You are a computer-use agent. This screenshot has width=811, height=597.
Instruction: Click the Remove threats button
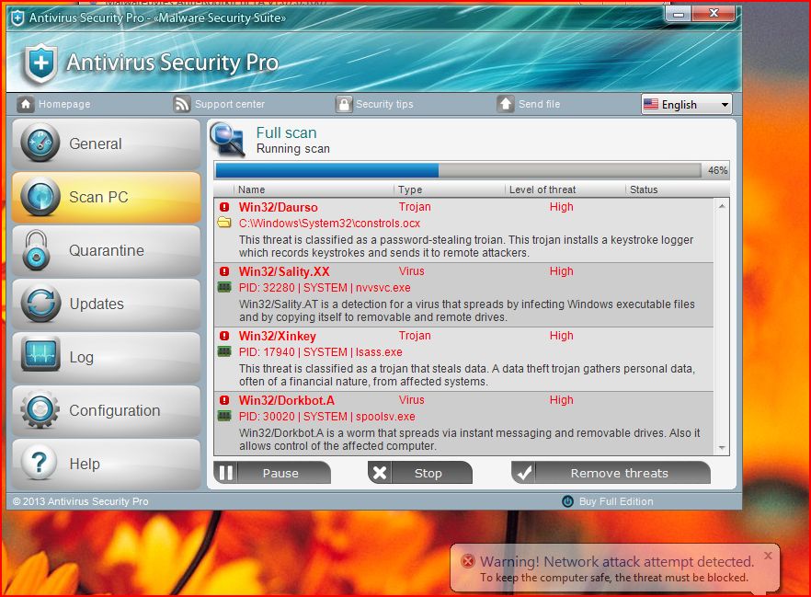pyautogui.click(x=611, y=473)
